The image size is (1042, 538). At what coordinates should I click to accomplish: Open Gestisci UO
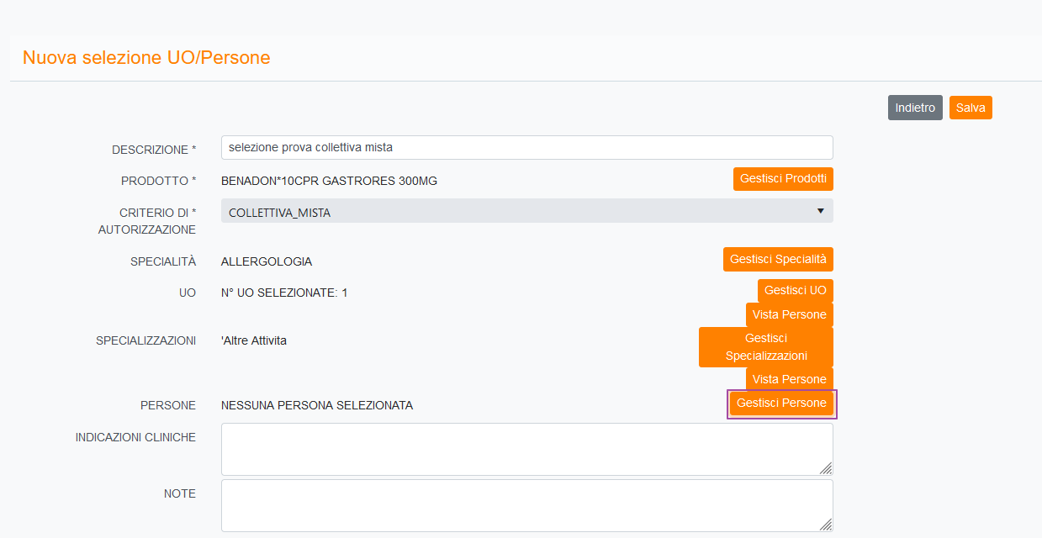tap(795, 290)
